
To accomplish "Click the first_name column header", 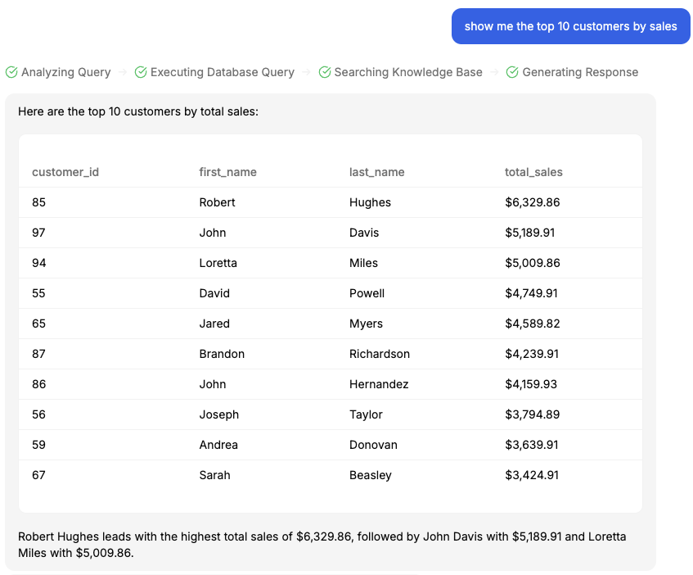I will pos(227,172).
